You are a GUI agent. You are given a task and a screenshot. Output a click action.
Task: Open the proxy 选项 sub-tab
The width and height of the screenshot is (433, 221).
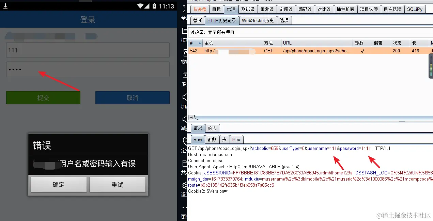click(284, 20)
